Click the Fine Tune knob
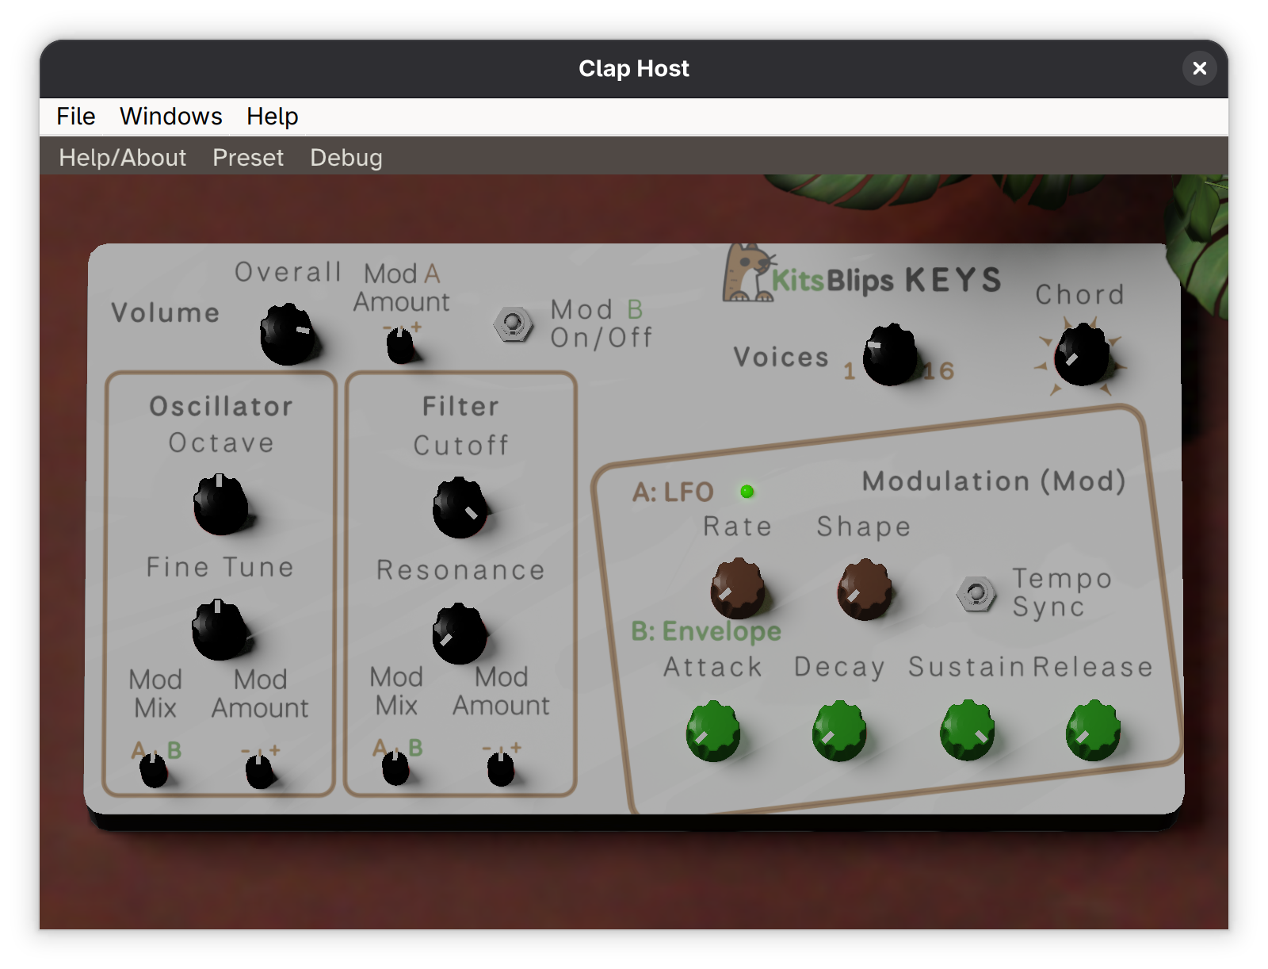This screenshot has height=969, width=1268. (x=221, y=630)
